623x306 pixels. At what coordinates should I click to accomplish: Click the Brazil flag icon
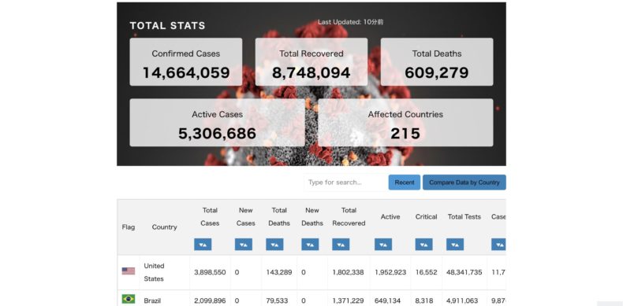[129, 299]
